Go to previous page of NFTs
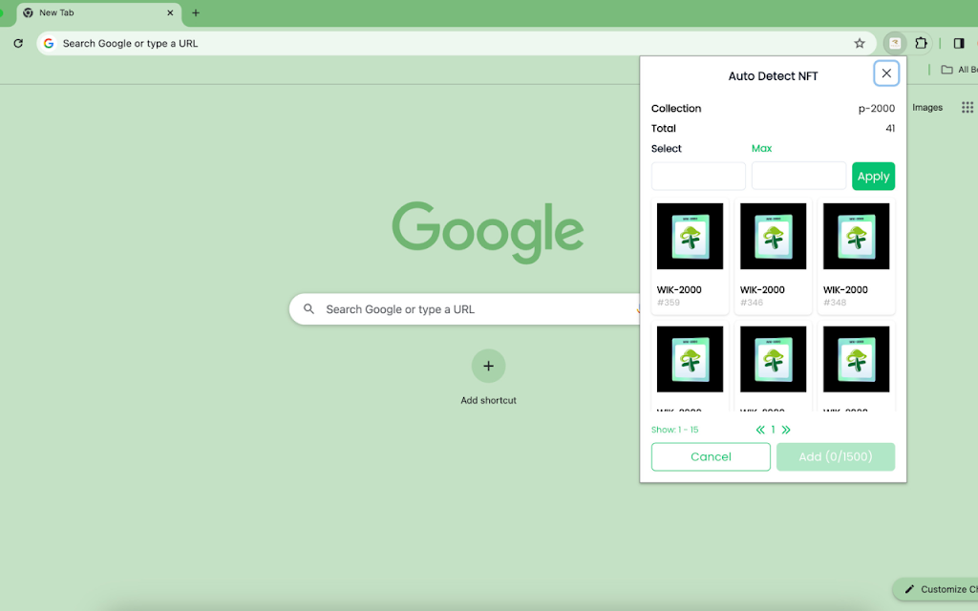 point(760,430)
